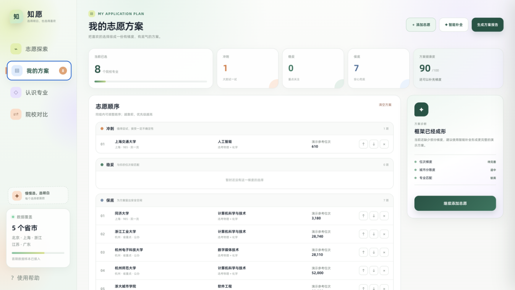
Task: Click the up arrow for 浙江工业大学
Action: [x=363, y=234]
